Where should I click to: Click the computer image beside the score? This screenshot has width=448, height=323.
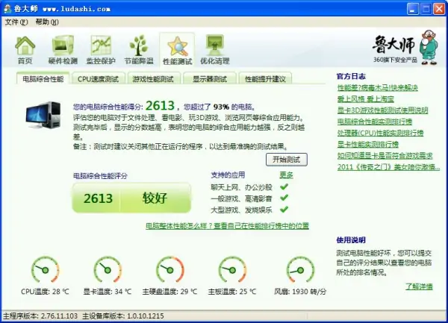point(43,116)
